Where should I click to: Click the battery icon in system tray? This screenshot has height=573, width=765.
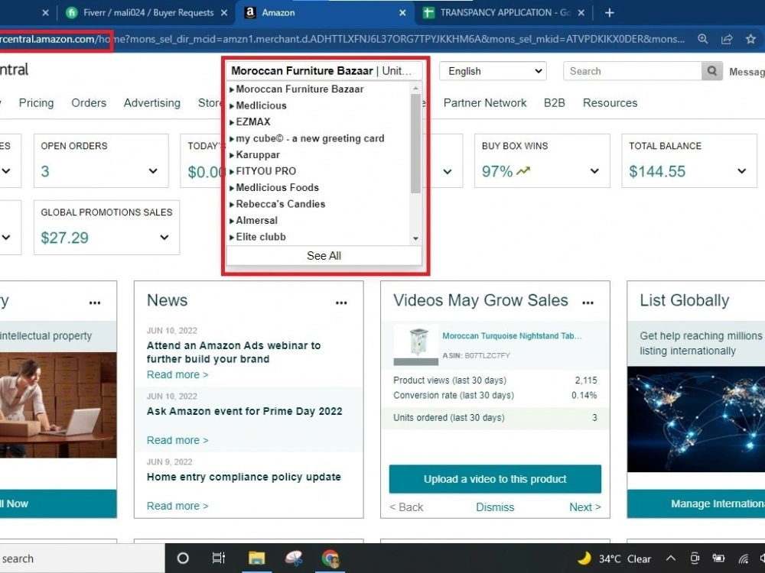718,558
